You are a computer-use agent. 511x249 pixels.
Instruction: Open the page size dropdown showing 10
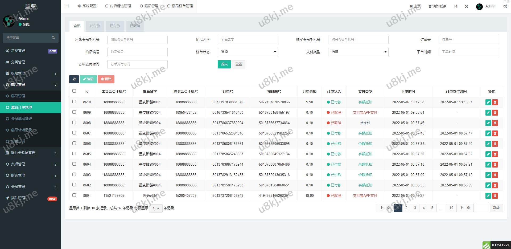pyautogui.click(x=156, y=208)
